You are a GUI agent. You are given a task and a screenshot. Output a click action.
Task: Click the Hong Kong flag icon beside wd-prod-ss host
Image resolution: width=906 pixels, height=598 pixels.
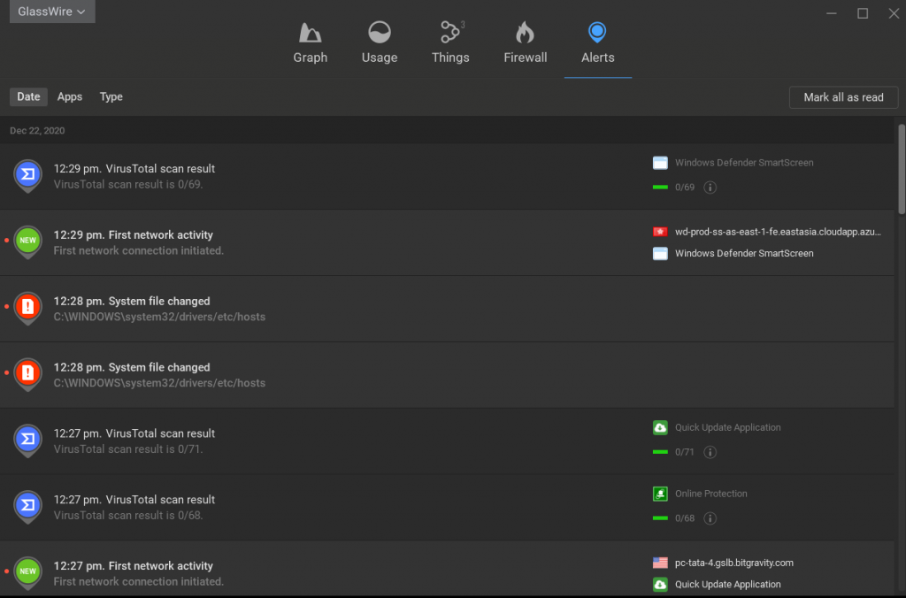(x=660, y=232)
